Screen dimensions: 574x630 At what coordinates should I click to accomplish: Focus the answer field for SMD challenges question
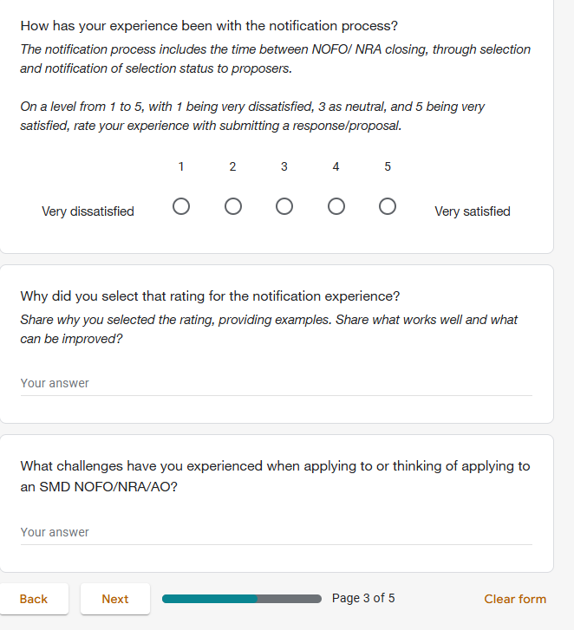276,532
